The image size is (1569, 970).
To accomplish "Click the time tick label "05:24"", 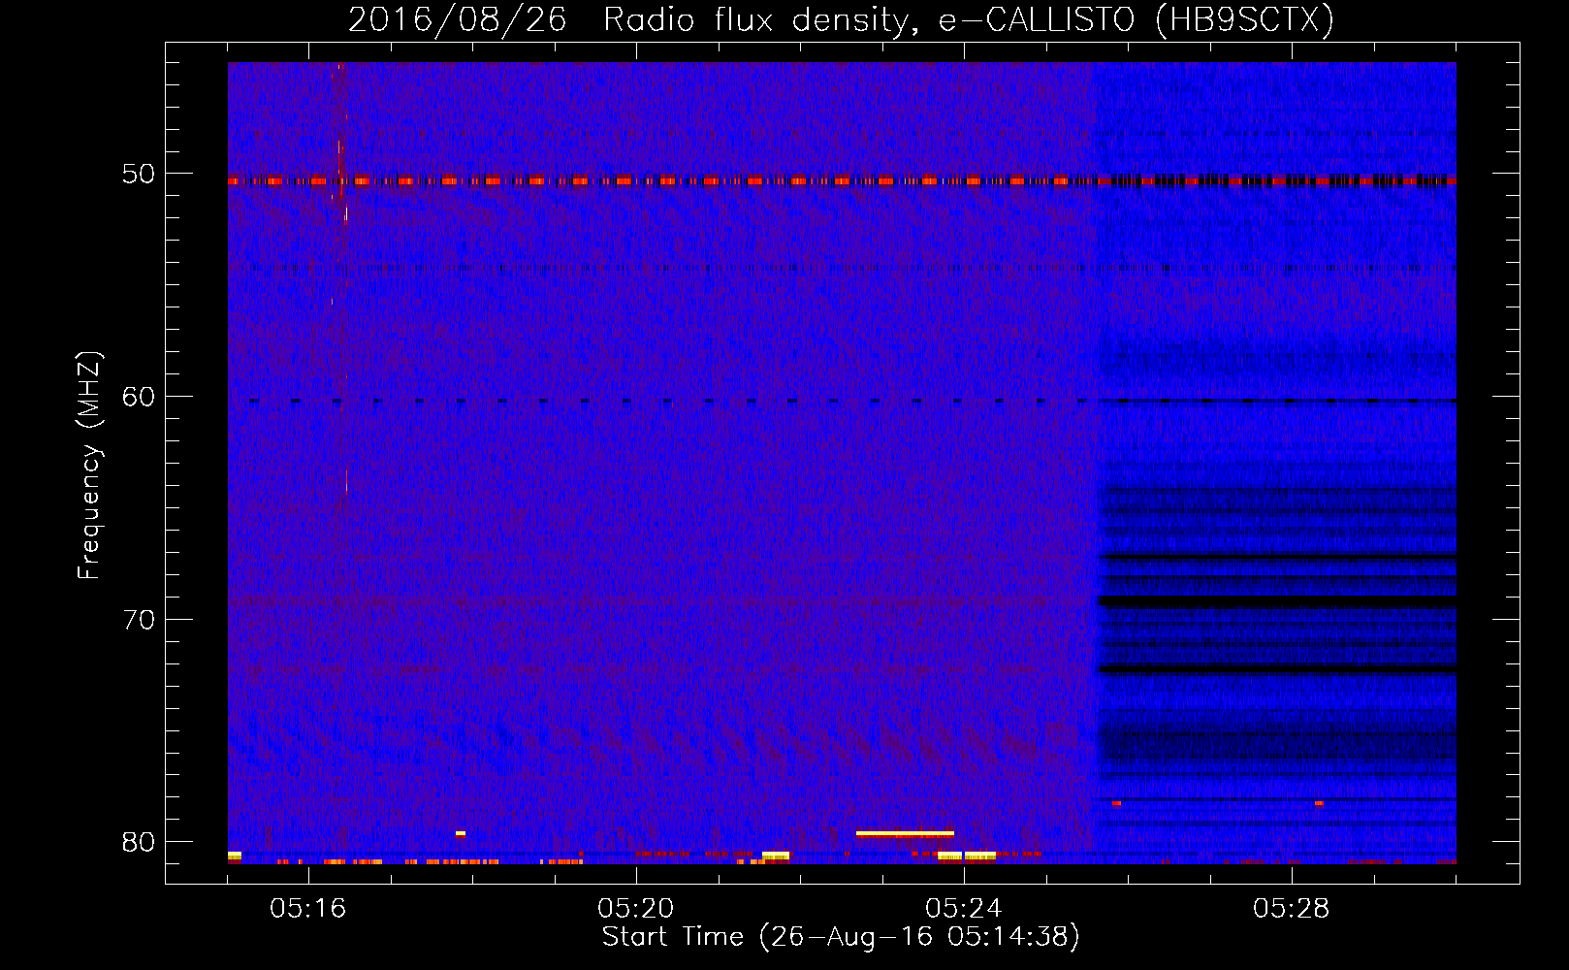I will pos(964,909).
